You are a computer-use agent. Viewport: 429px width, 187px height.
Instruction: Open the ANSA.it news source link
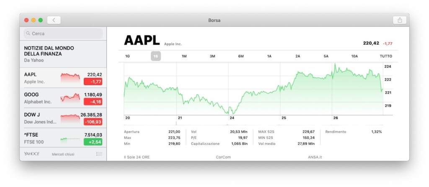click(315, 157)
